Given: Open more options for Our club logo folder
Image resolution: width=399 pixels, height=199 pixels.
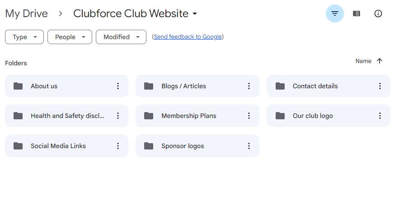Looking at the screenshot, I should (x=380, y=116).
